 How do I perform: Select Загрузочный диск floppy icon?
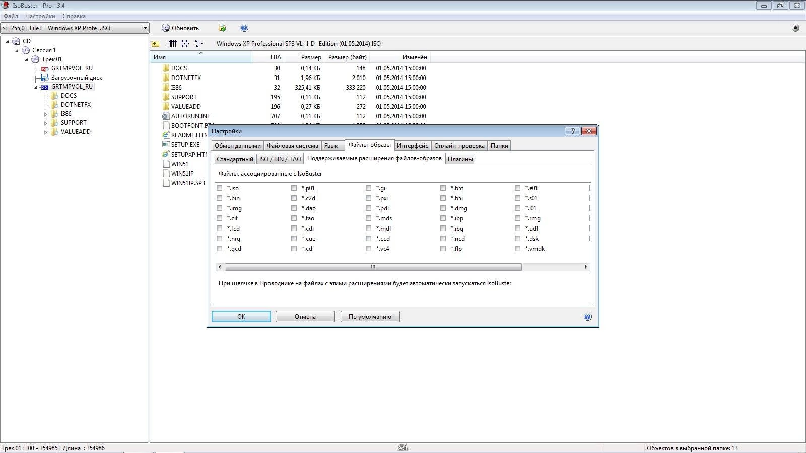coord(45,78)
